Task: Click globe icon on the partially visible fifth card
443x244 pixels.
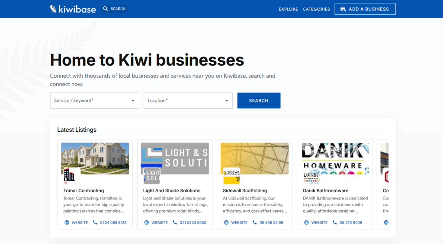Action: [x=386, y=222]
